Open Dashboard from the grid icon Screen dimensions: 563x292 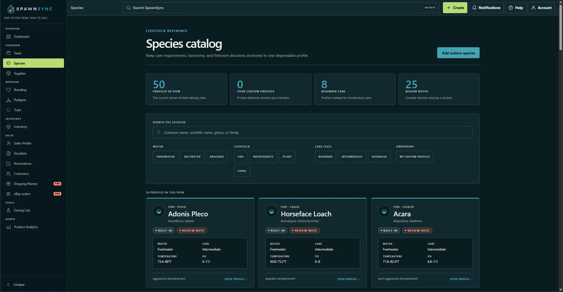(8, 37)
